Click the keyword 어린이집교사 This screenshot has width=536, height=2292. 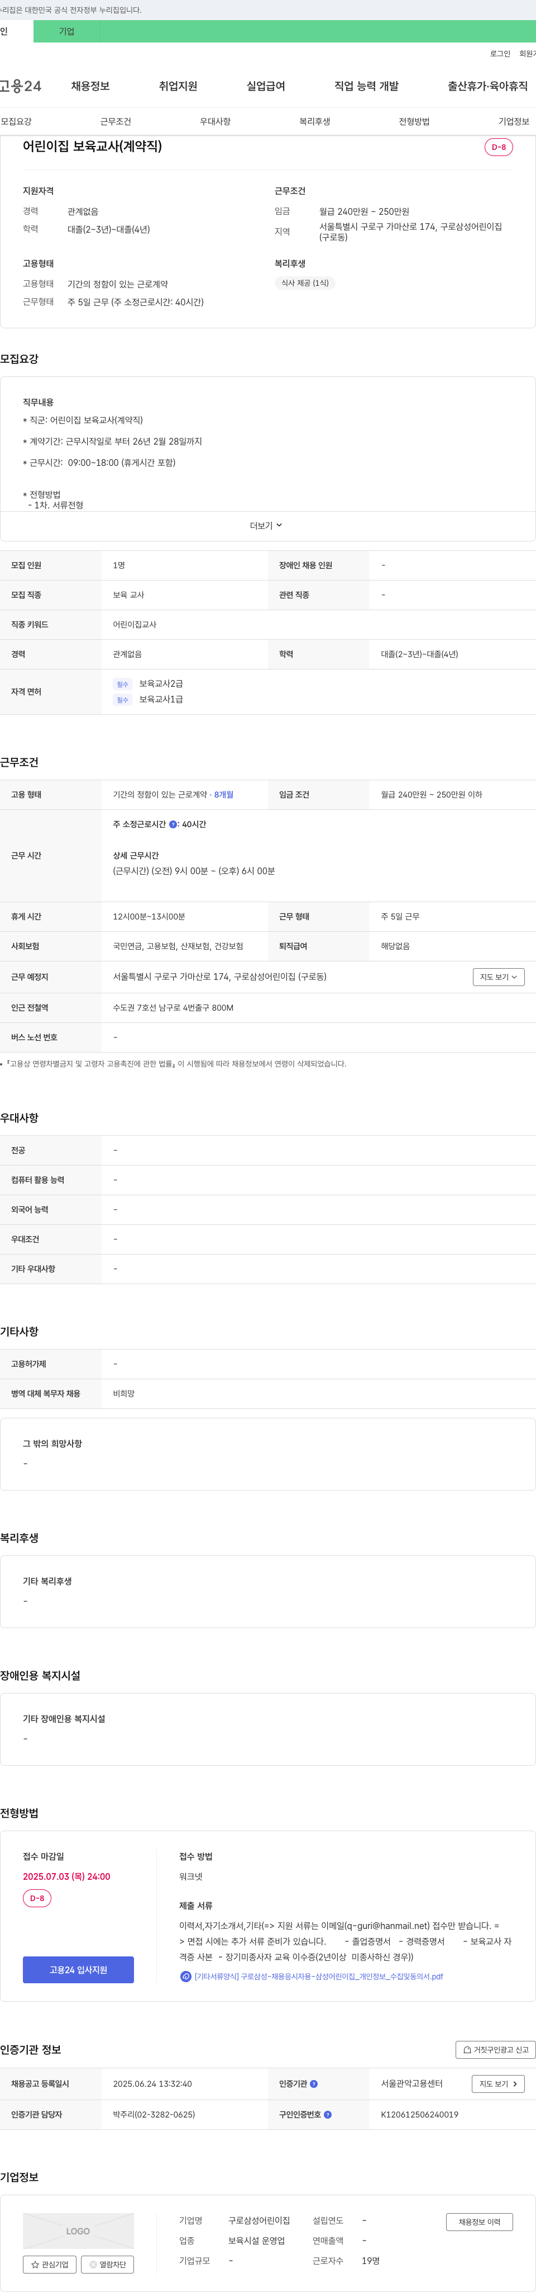pos(134,625)
